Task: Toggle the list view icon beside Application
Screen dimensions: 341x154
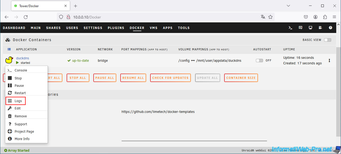Action: [x=9, y=49]
